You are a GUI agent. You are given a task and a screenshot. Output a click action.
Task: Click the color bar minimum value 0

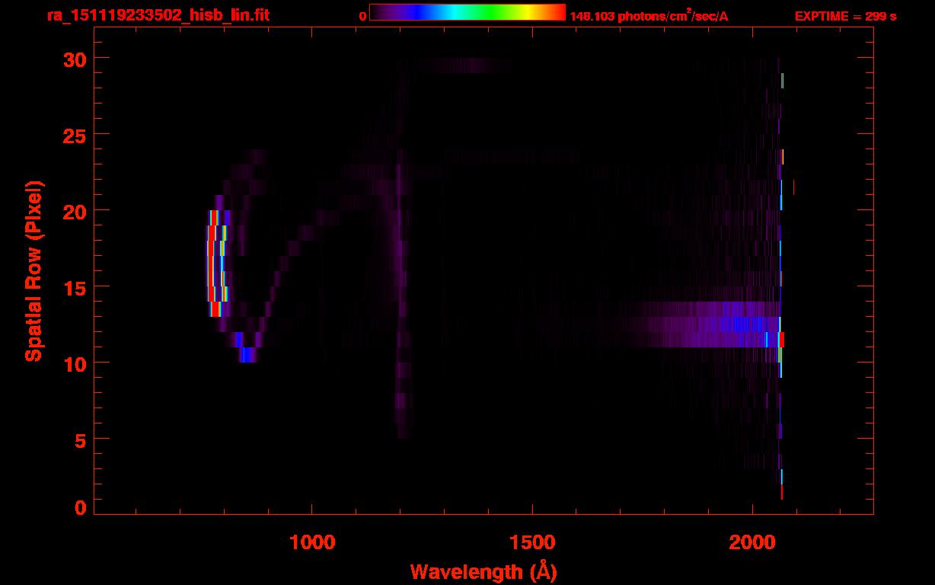pyautogui.click(x=362, y=16)
